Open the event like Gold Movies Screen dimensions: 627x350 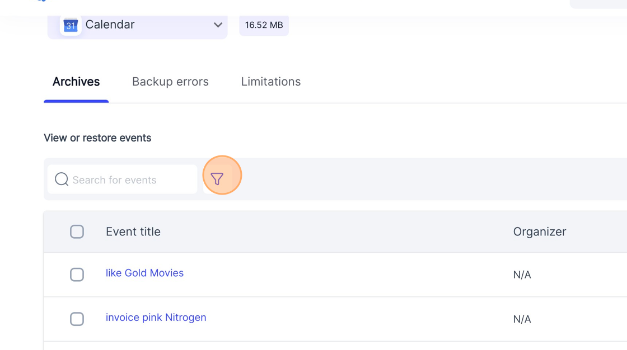point(144,273)
